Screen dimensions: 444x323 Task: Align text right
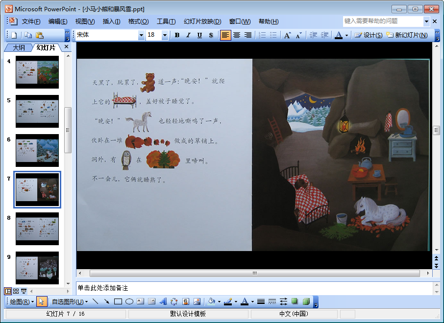248,35
